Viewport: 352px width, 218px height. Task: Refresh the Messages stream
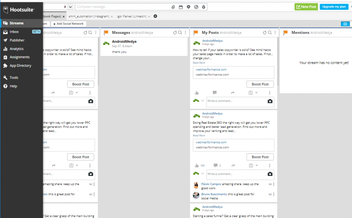(x=175, y=33)
